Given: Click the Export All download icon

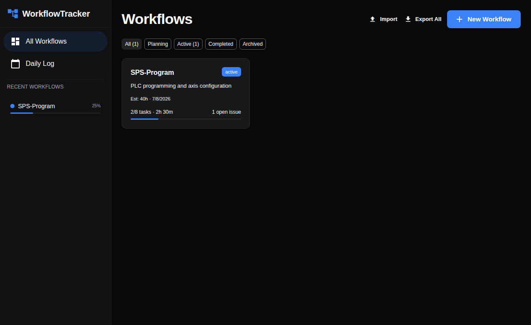Looking at the screenshot, I should pyautogui.click(x=408, y=19).
